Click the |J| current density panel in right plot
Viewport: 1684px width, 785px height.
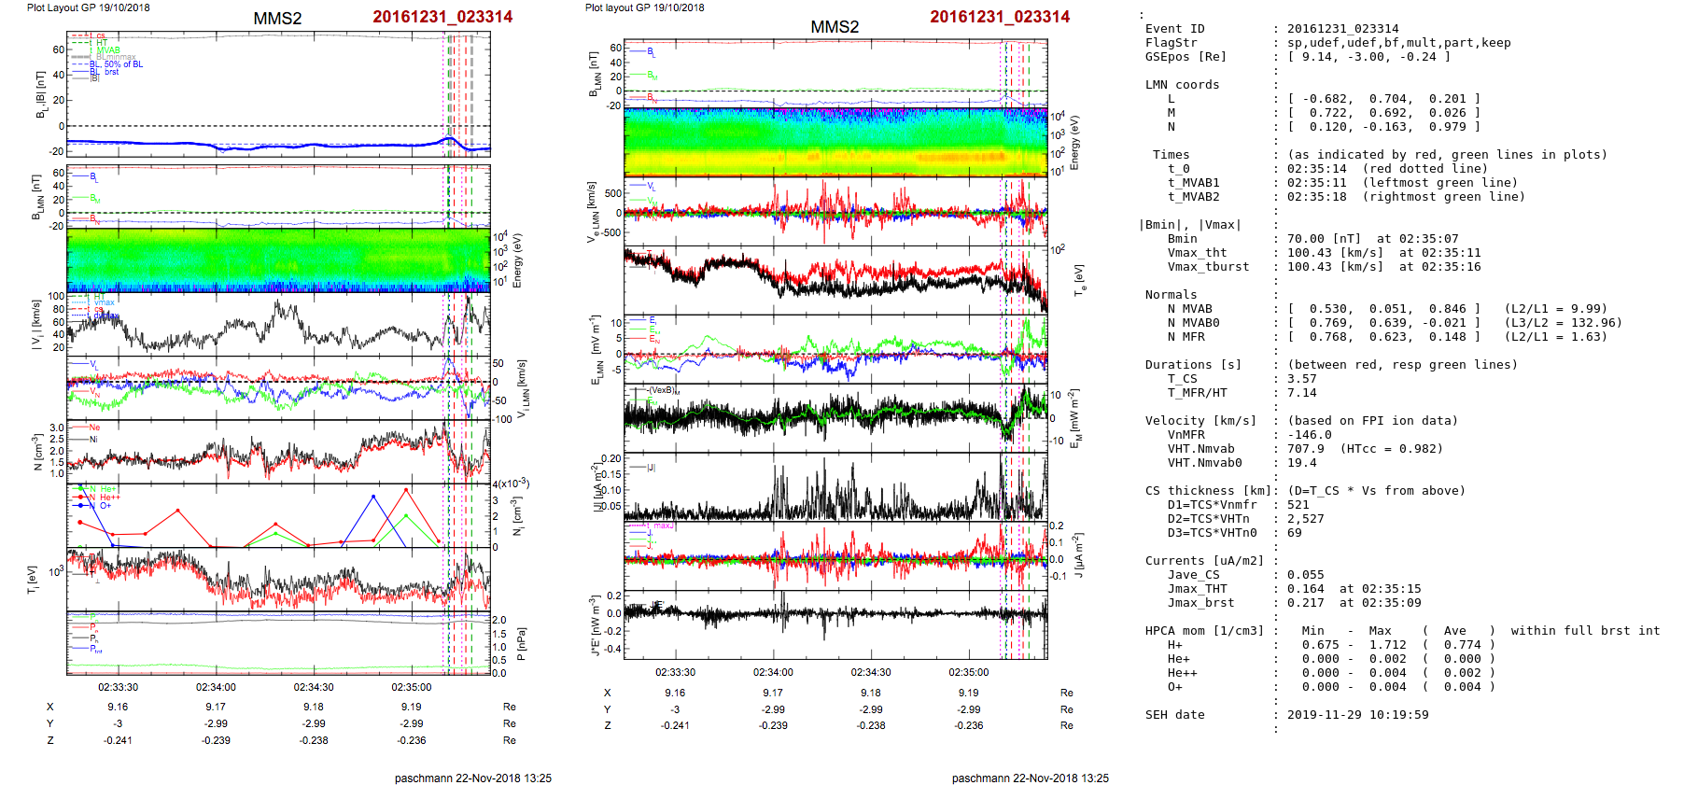pos(835,485)
